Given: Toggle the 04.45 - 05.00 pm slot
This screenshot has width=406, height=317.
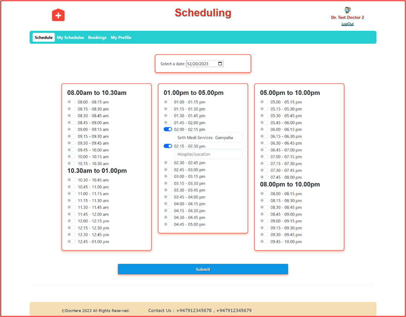Looking at the screenshot, I should 168,224.
